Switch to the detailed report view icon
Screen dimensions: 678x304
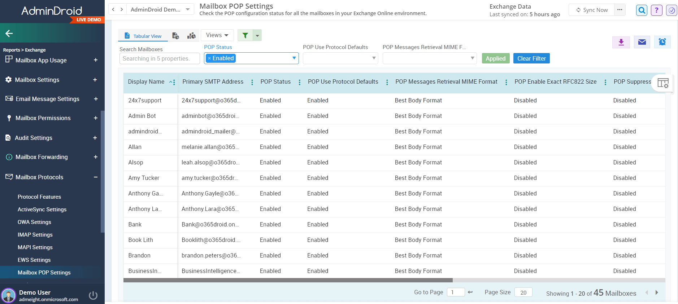point(175,36)
